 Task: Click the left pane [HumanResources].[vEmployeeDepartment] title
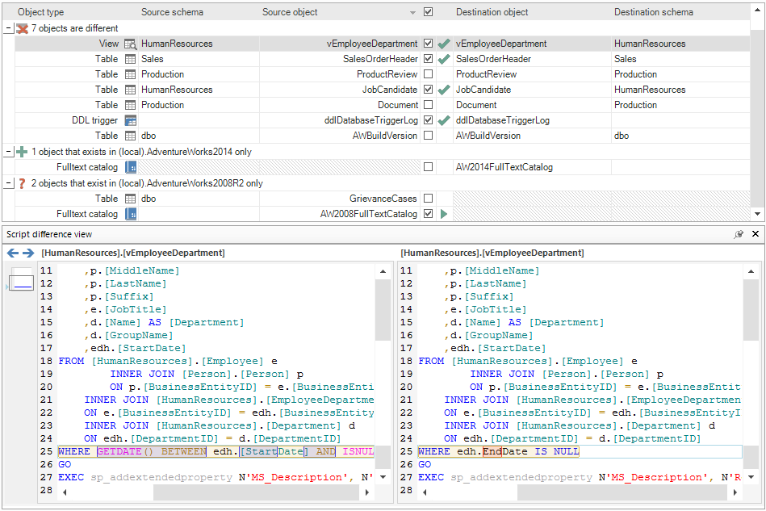click(133, 253)
